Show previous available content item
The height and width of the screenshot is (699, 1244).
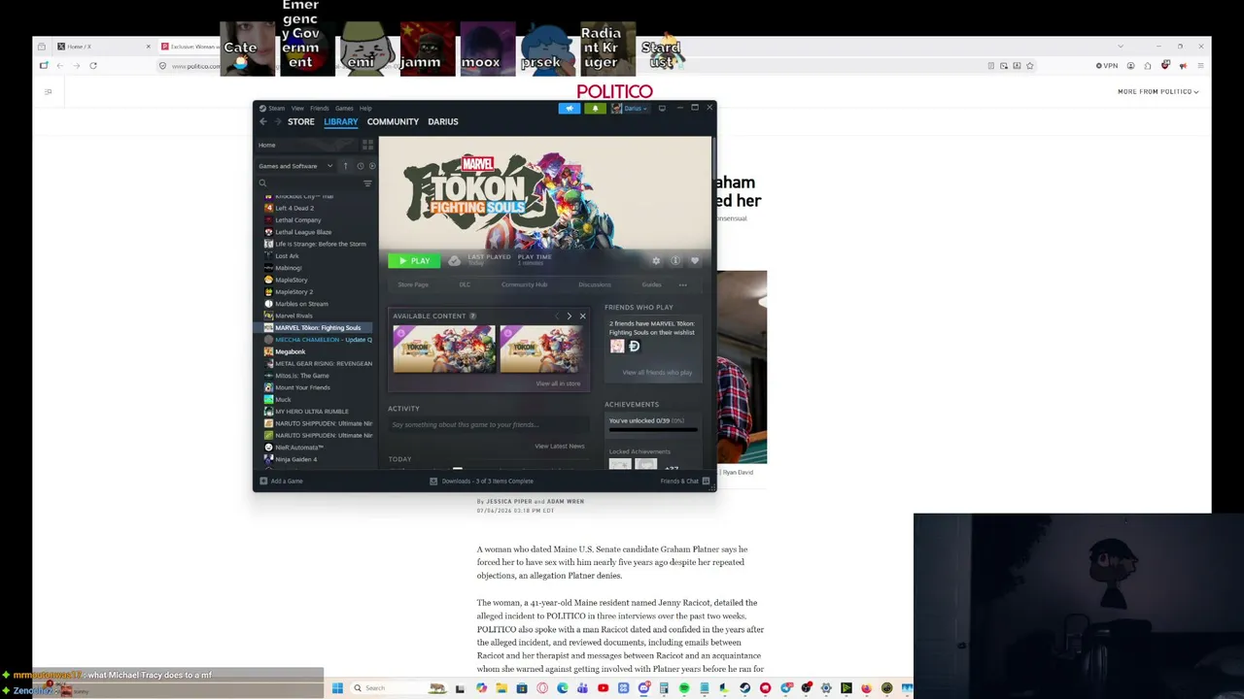(557, 316)
